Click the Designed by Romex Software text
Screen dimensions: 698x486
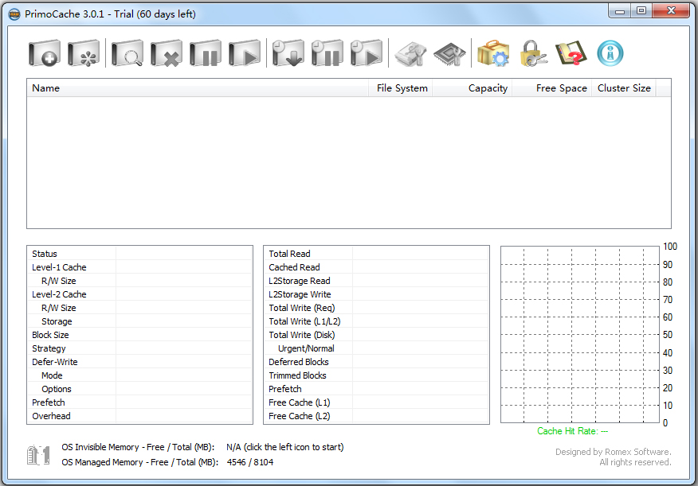tap(613, 452)
